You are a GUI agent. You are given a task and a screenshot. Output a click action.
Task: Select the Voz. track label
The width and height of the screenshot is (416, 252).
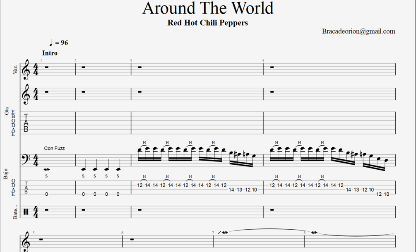click(15, 69)
